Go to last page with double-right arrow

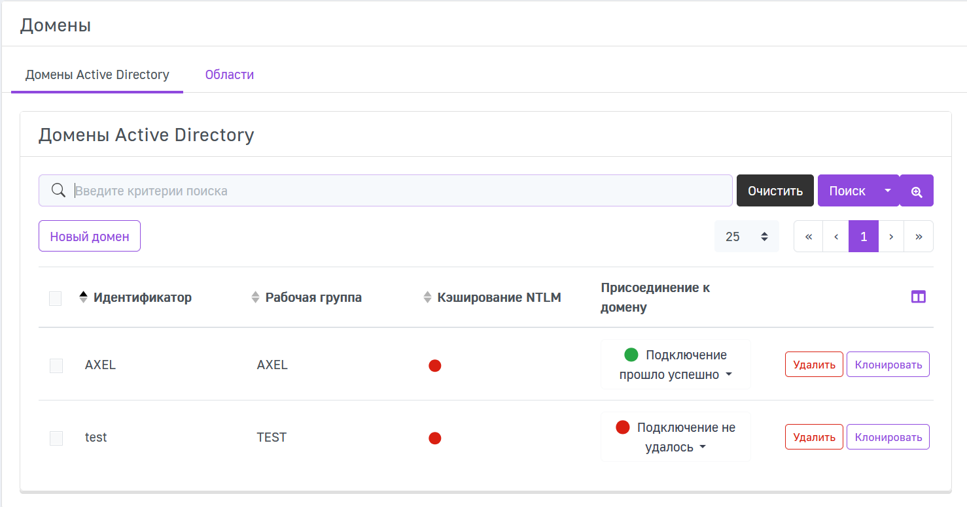(919, 237)
